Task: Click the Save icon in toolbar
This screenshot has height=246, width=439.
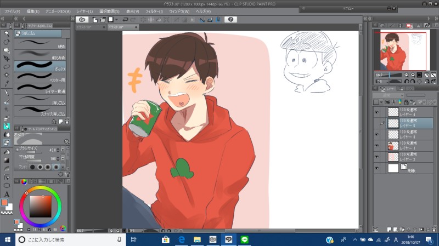Action: click(111, 20)
